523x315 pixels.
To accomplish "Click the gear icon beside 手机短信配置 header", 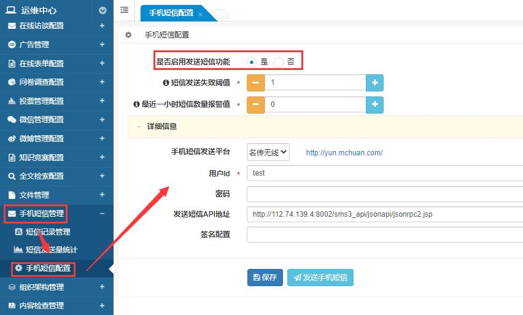I will point(128,35).
